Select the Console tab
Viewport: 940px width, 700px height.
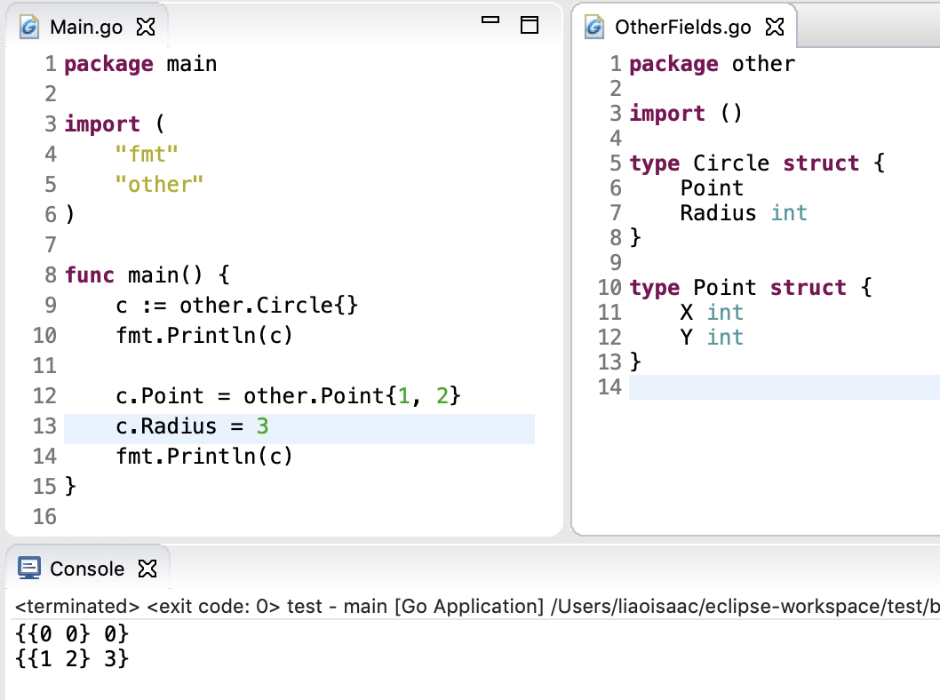pos(86,569)
